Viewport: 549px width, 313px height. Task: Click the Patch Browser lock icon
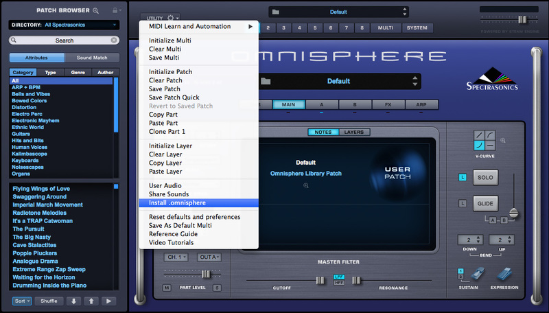[114, 11]
